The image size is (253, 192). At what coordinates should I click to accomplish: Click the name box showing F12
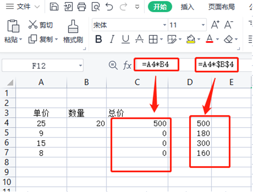click(39, 66)
